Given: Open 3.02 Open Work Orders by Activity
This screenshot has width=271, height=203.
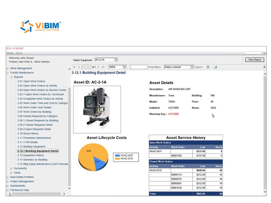Looking at the screenshot, I should pos(37,86).
